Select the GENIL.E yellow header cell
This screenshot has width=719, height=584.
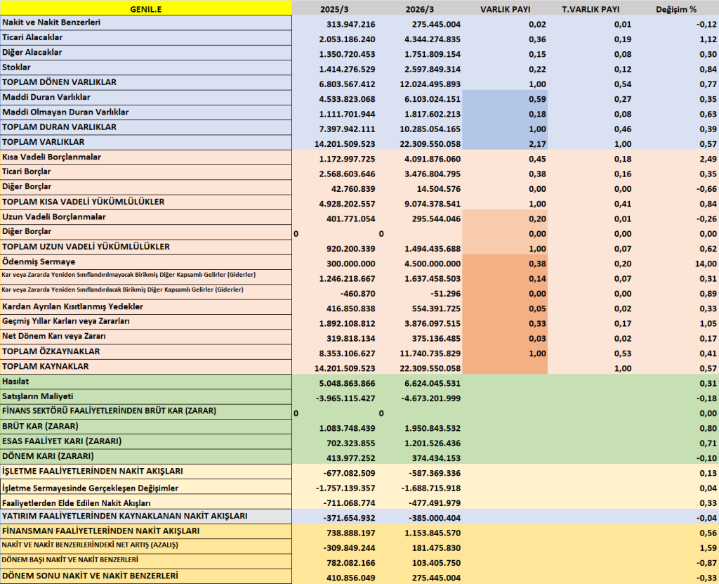point(146,8)
